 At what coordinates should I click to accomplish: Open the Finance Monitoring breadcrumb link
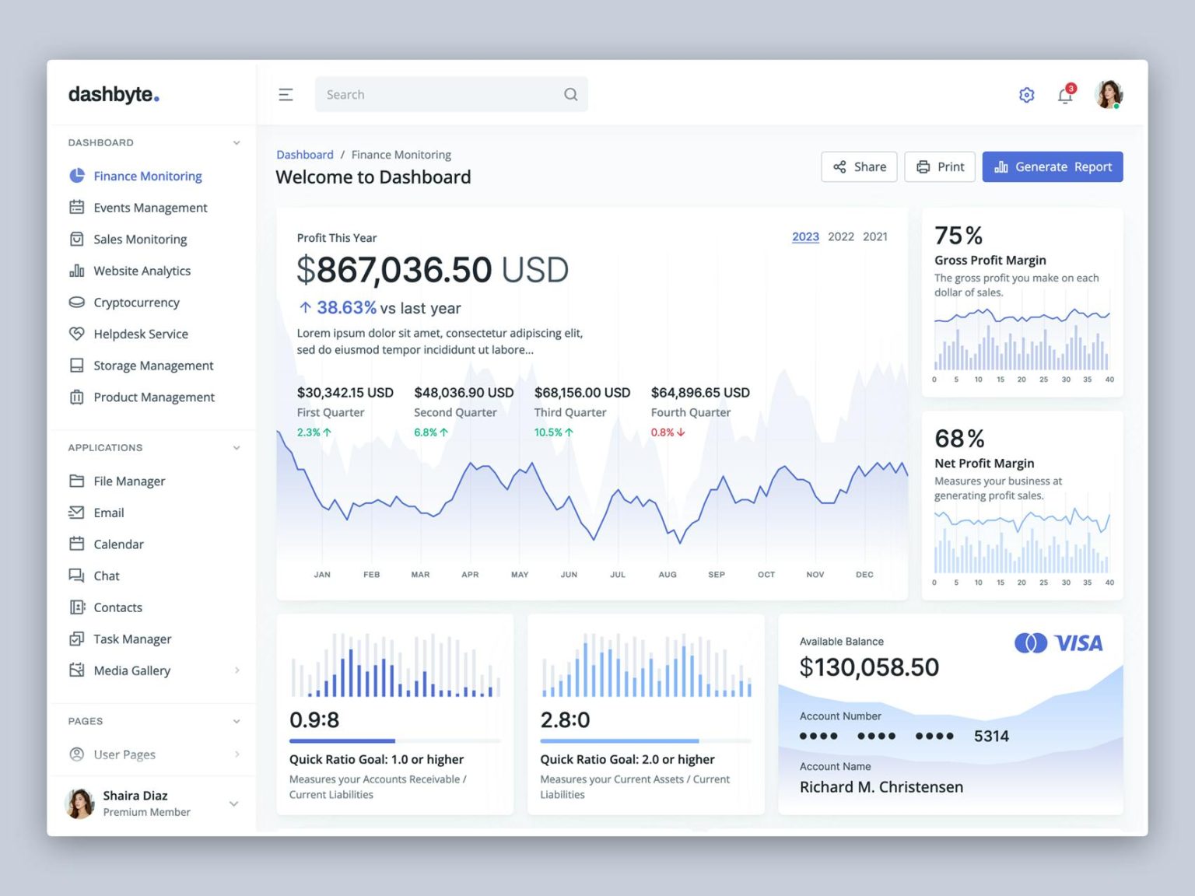(401, 154)
